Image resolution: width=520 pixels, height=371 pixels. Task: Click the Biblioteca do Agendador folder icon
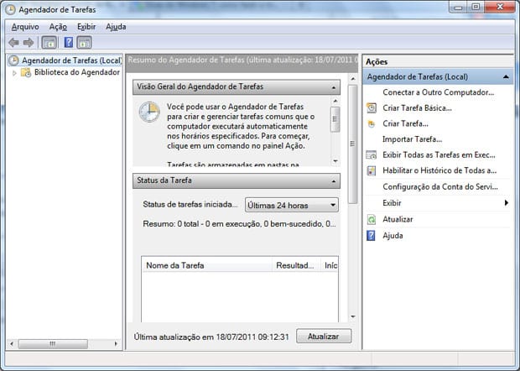pos(26,72)
